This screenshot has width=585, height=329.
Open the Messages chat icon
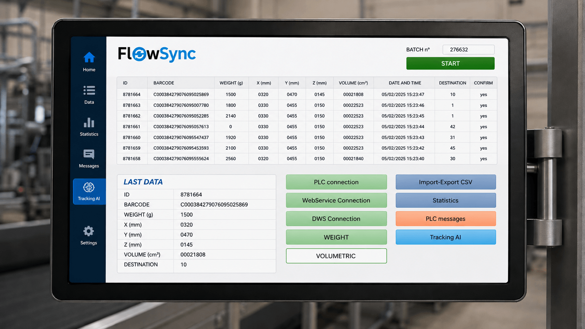click(x=89, y=154)
